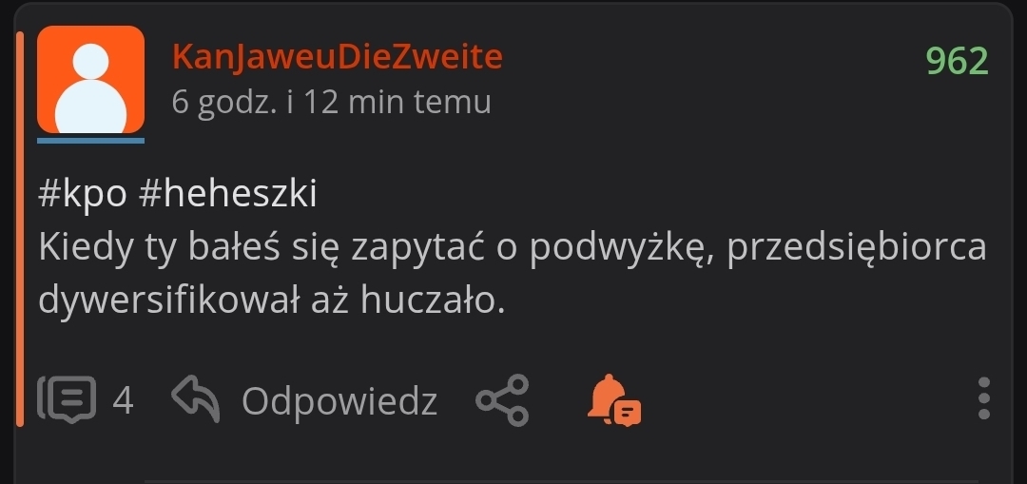The height and width of the screenshot is (484, 1027).
Task: Open the #kpo hashtag
Action: pos(83,195)
